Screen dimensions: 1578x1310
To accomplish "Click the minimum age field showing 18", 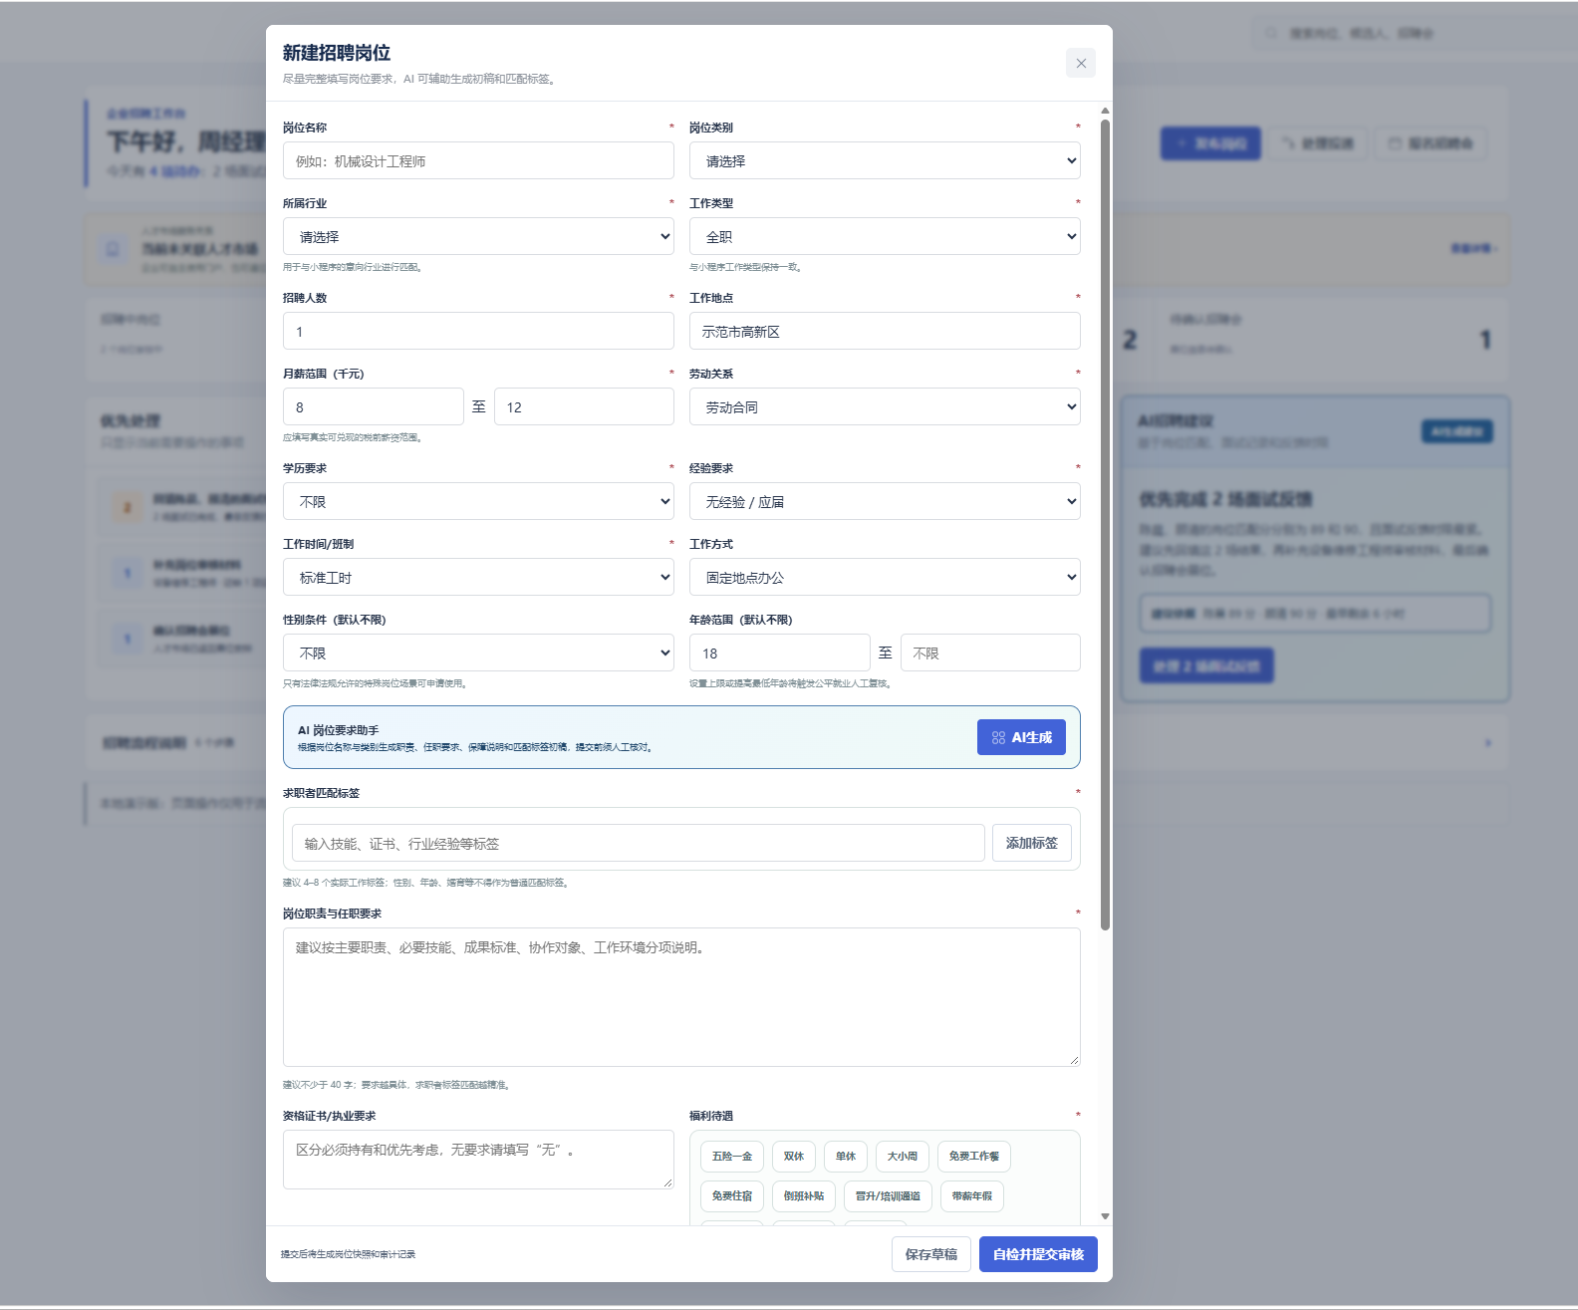I will (780, 653).
